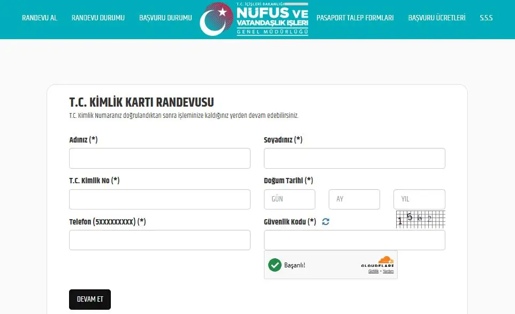Click the T.C. KİMLİK KARTI RANDEVUSU heading
Image resolution: width=515 pixels, height=314 pixels.
[141, 102]
